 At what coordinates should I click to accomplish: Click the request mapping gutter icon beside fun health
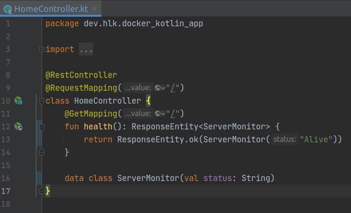click(x=18, y=127)
